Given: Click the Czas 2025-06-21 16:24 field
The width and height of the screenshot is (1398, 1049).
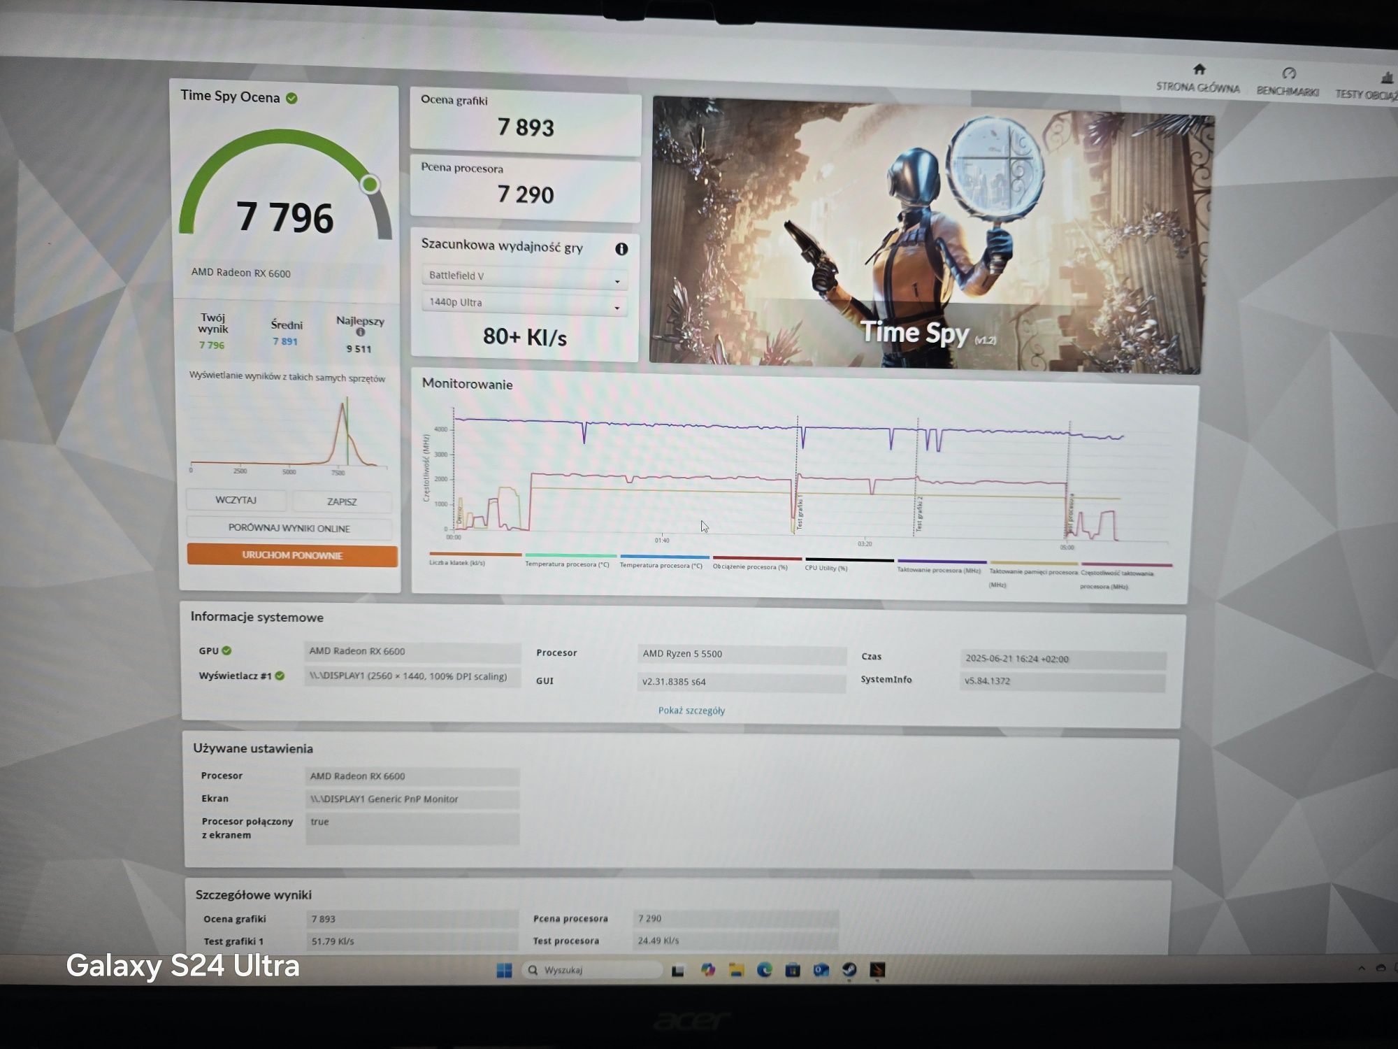Looking at the screenshot, I should 1063,659.
